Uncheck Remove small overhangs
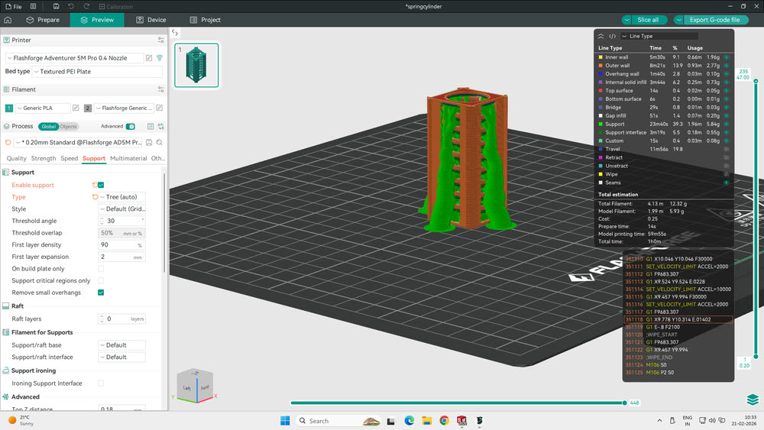The image size is (764, 430). (x=101, y=293)
